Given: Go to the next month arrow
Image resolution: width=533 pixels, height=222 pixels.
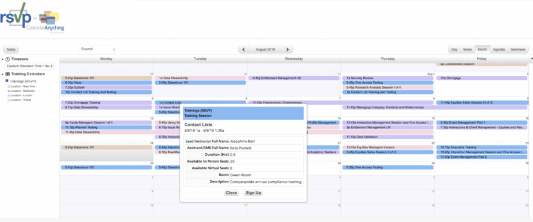Looking at the screenshot, I should 287,50.
